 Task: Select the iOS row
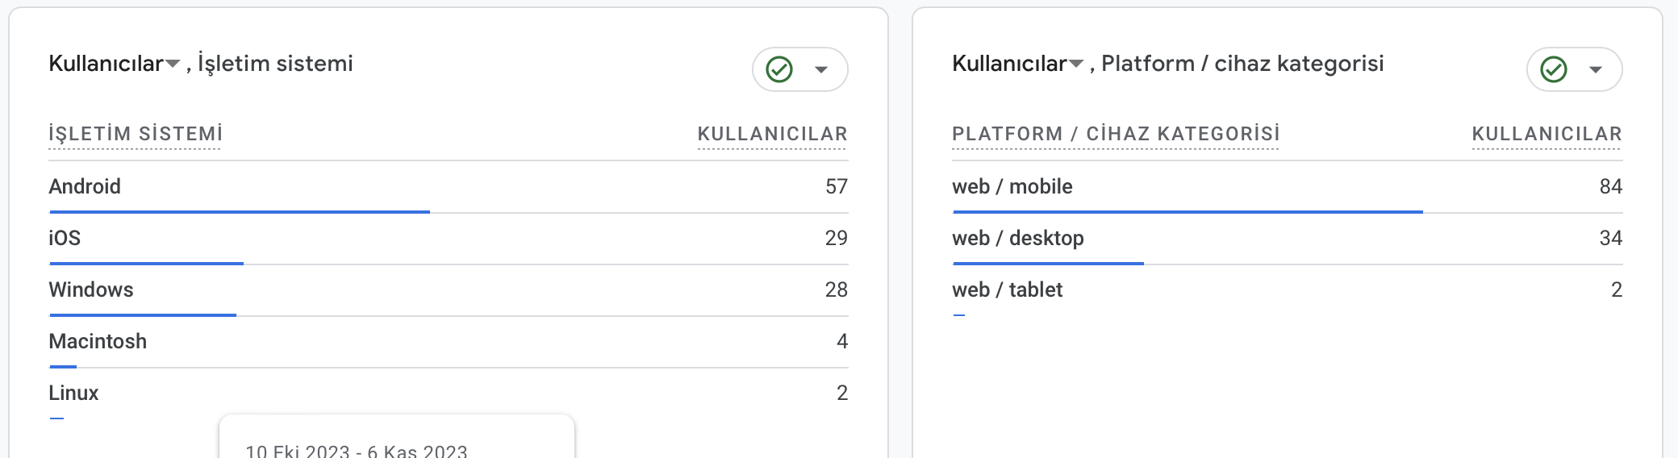click(x=449, y=239)
